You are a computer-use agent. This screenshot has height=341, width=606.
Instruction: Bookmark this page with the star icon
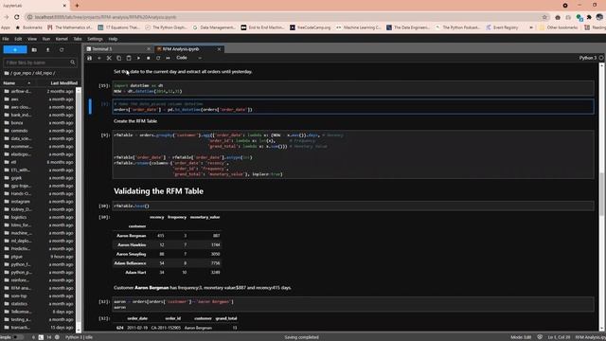tap(544, 17)
